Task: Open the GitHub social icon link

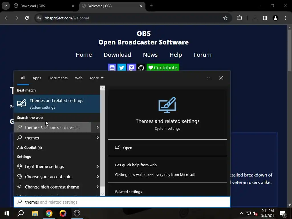Action: pos(141,67)
